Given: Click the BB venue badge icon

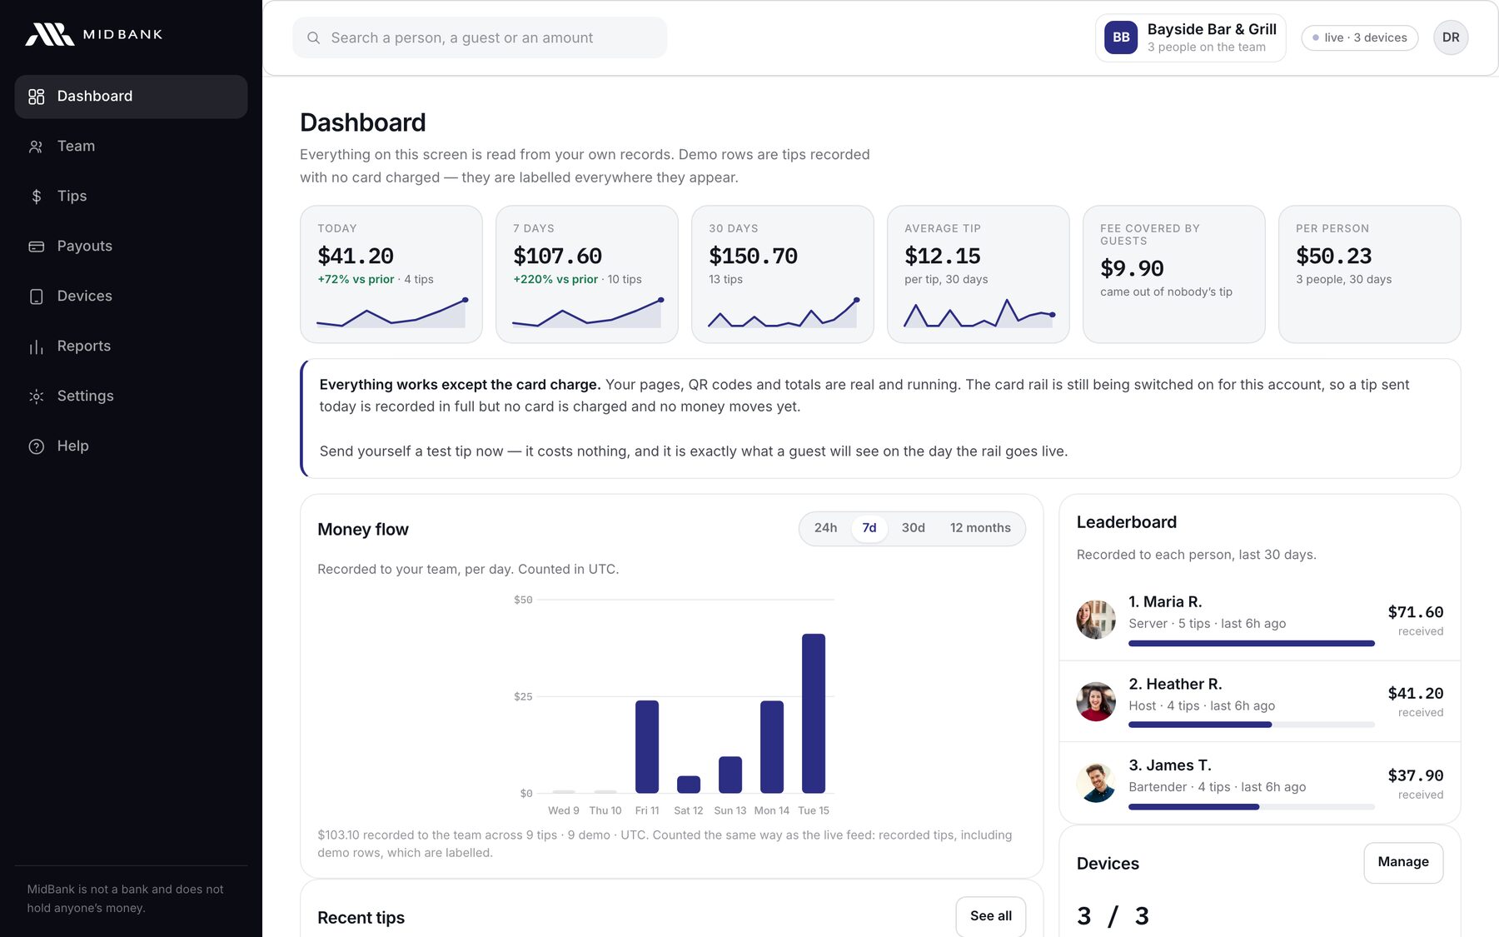Looking at the screenshot, I should (x=1121, y=37).
